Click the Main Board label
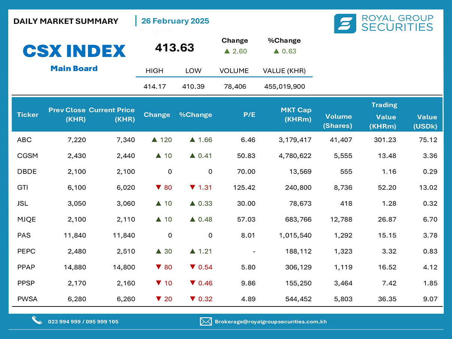 pos(74,68)
